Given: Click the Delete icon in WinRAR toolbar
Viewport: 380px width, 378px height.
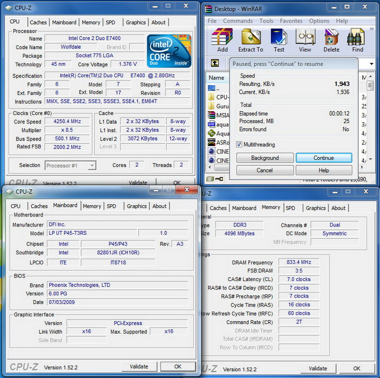Looking at the screenshot, I should (331, 37).
